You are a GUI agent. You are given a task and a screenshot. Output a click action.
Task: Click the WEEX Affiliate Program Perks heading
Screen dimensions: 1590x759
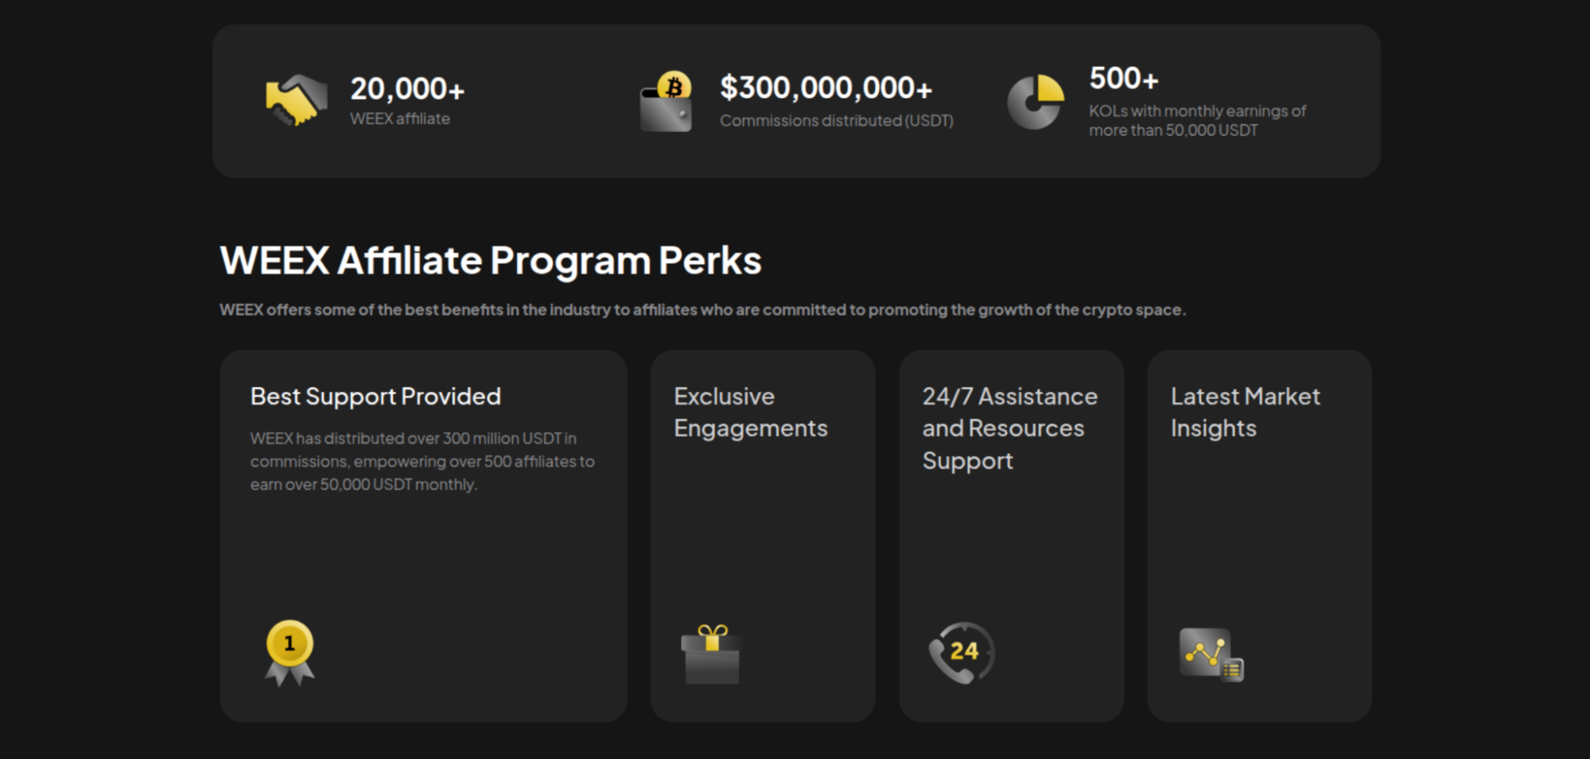(491, 261)
